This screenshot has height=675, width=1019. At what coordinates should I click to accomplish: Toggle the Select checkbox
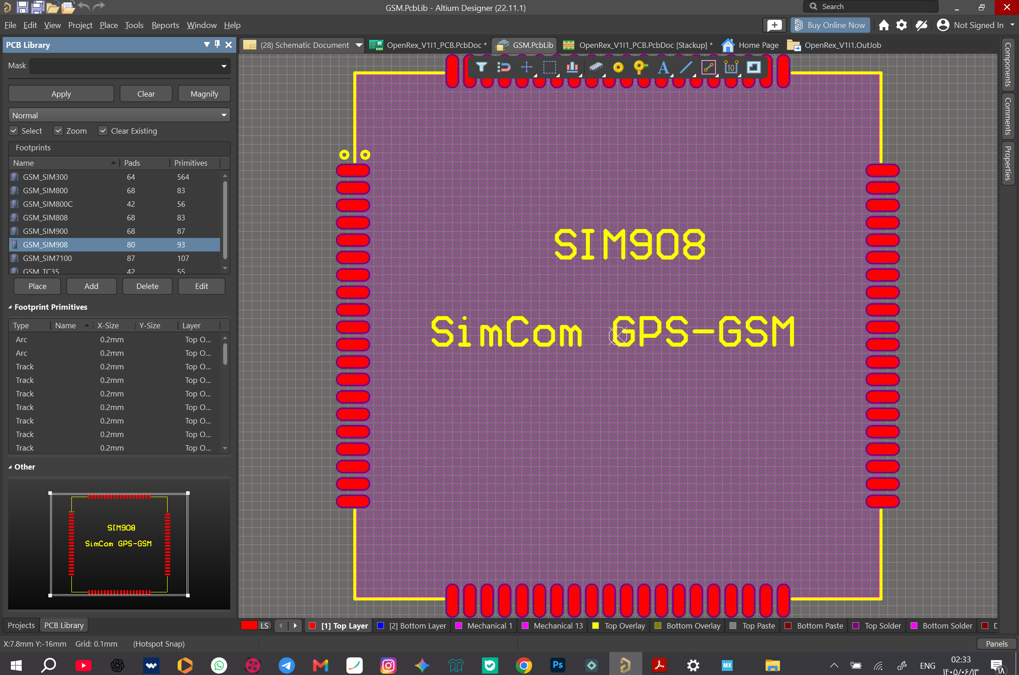coord(14,131)
